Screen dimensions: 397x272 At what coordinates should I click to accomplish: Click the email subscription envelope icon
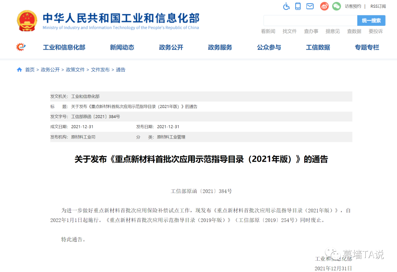(310, 6)
